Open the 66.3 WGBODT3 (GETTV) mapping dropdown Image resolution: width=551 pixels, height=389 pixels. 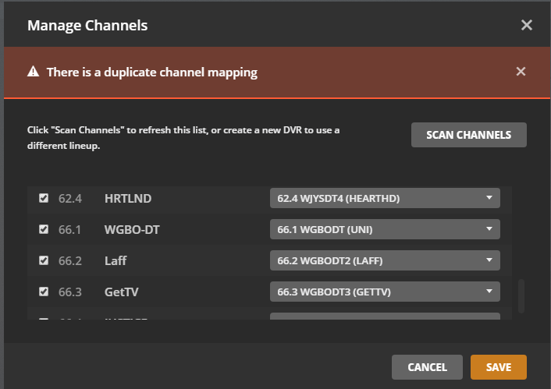coord(385,292)
